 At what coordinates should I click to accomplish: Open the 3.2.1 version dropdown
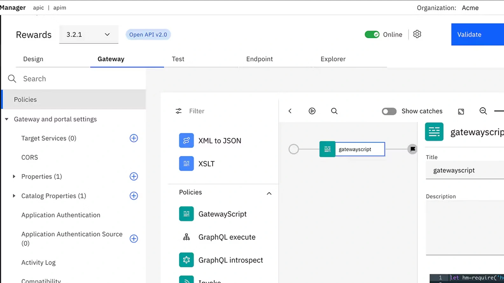(88, 34)
